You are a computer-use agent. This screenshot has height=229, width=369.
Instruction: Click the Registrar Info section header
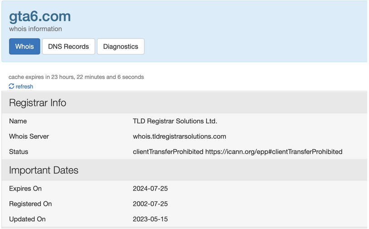tap(38, 103)
